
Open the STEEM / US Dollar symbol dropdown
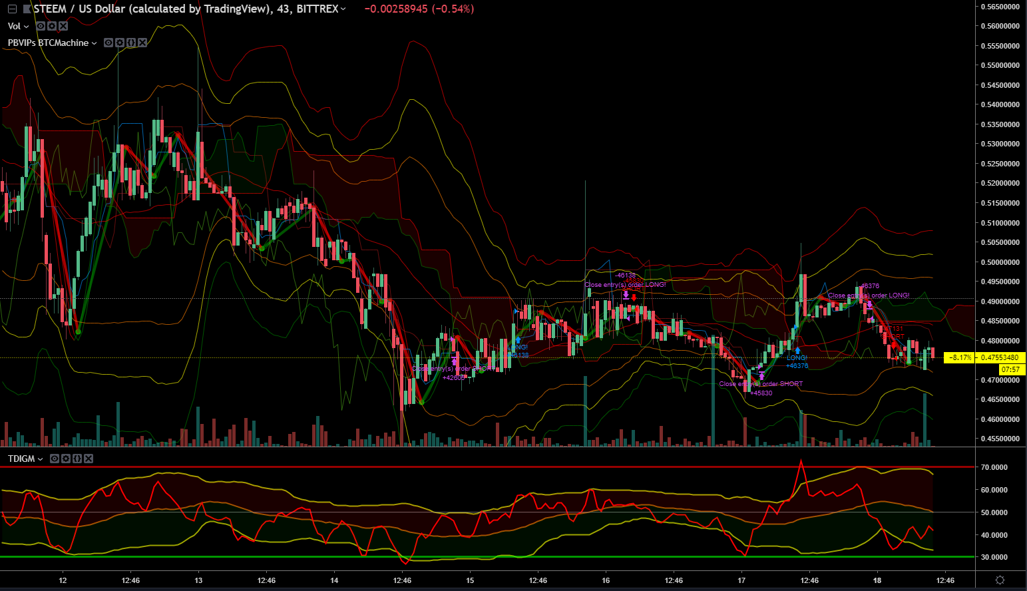pos(343,9)
